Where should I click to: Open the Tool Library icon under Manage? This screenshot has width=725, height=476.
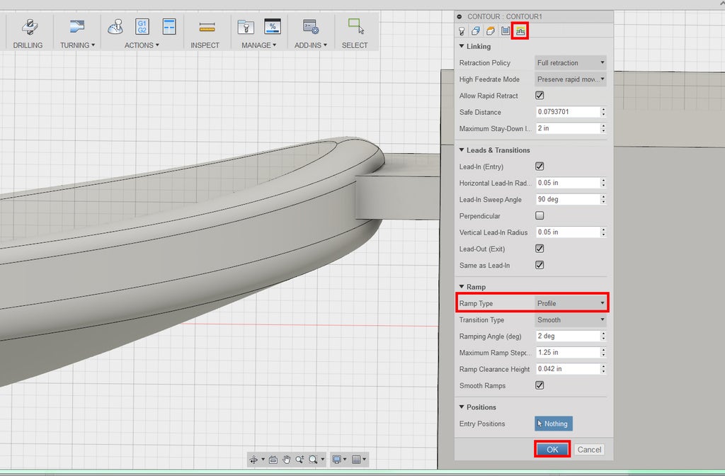click(246, 27)
